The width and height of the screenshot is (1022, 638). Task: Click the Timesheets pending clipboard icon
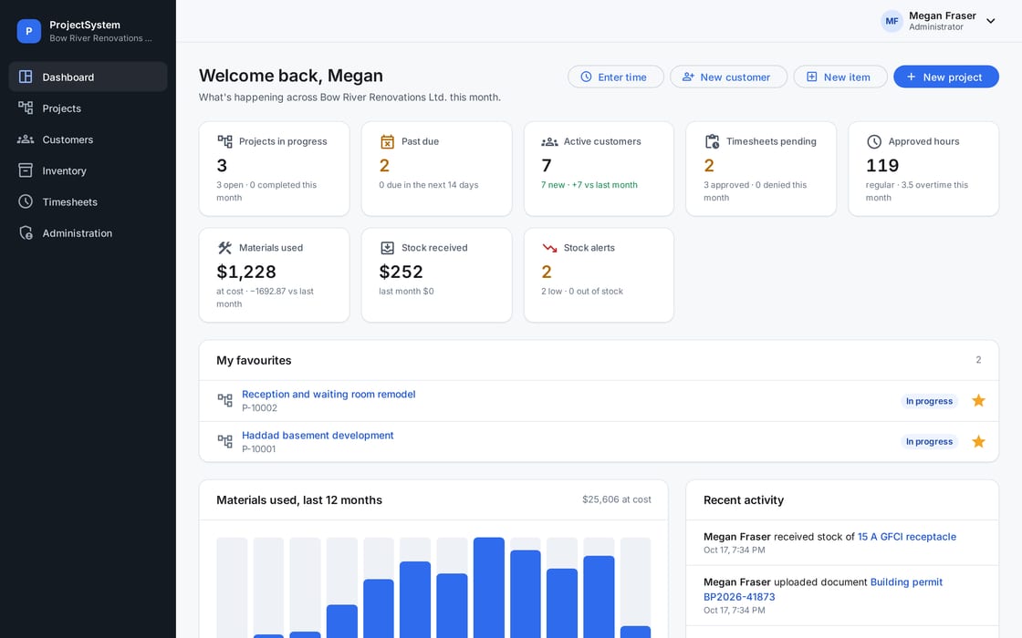tap(713, 141)
